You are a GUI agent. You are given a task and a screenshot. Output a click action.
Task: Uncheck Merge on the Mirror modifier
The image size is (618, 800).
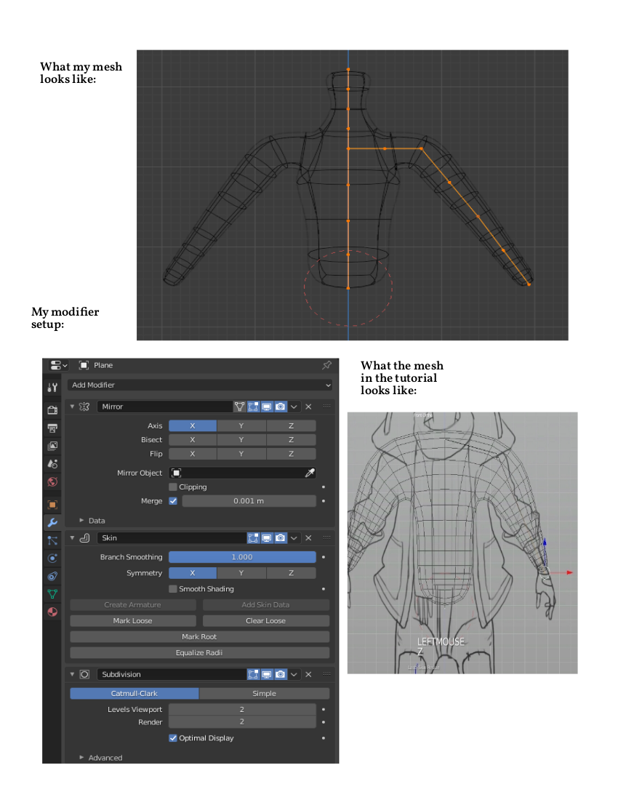tap(172, 500)
